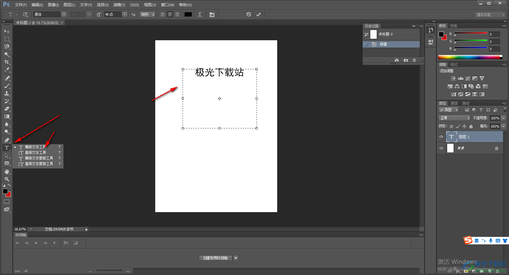This screenshot has height=275, width=509.
Task: Switch to 样式 tab
Action: point(454,65)
